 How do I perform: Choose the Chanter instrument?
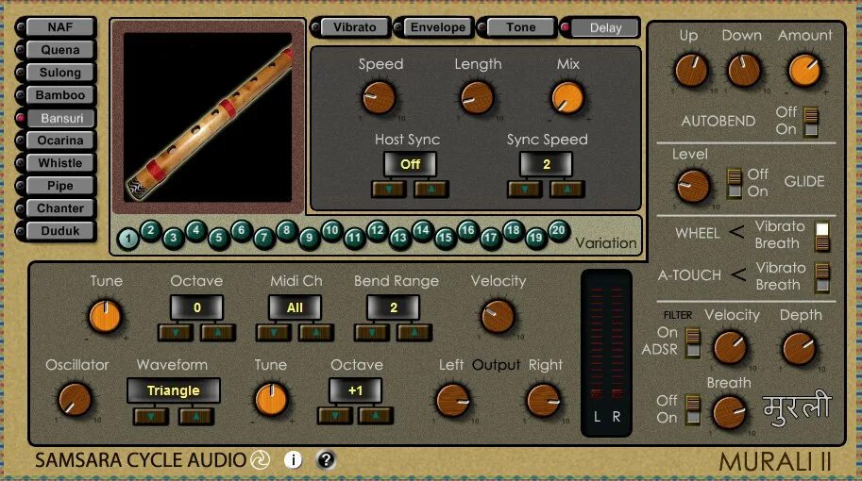[x=60, y=208]
